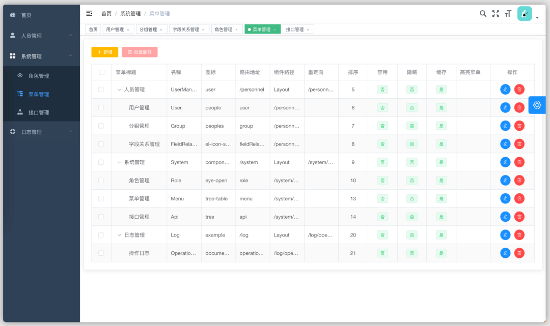550x326 pixels.
Task: Click the fullscreen icon in the header
Action: 496,14
